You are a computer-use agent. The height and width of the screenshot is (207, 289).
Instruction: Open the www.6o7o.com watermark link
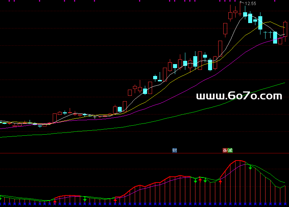(239, 96)
